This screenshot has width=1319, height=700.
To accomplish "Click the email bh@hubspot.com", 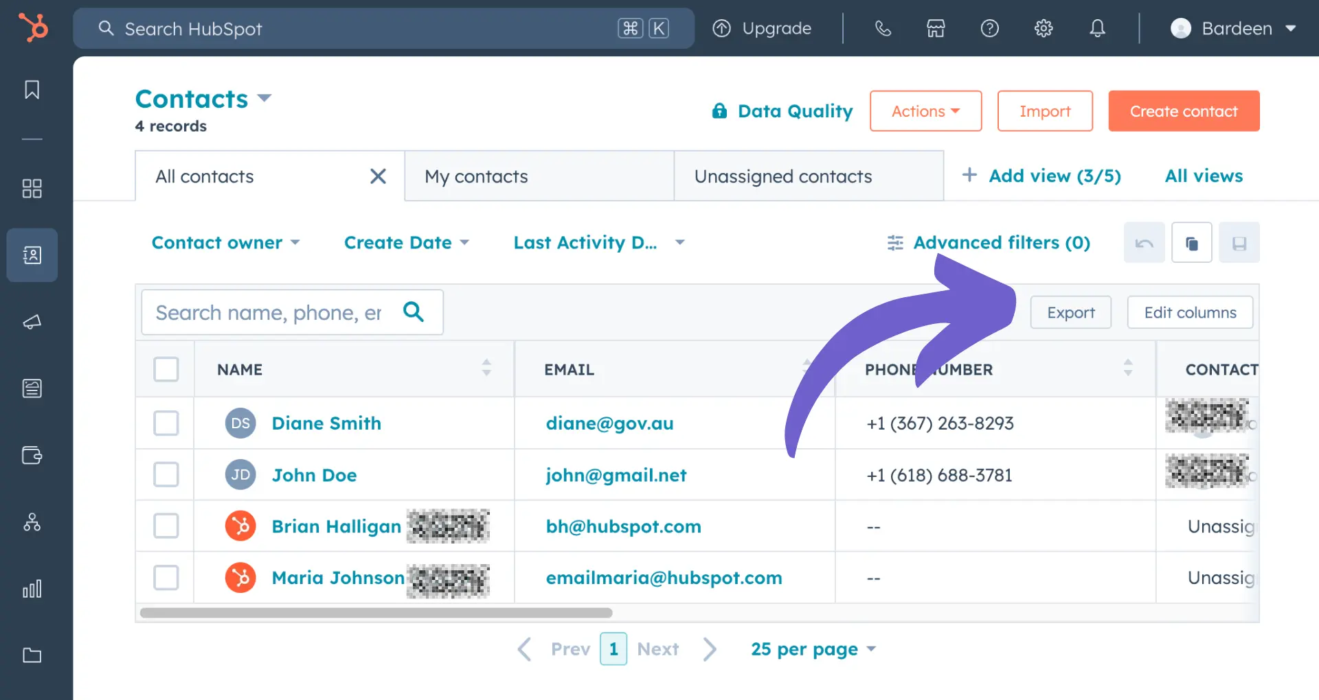I will [624, 526].
